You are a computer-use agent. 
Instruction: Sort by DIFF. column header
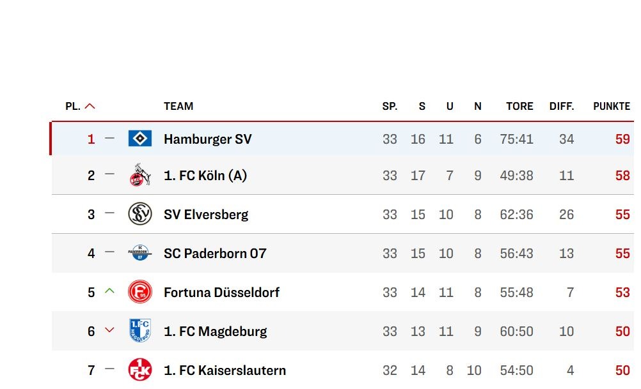point(562,107)
